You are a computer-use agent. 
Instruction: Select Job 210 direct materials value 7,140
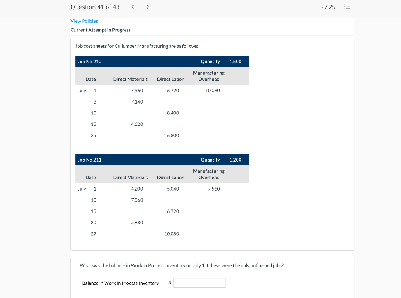pos(137,102)
